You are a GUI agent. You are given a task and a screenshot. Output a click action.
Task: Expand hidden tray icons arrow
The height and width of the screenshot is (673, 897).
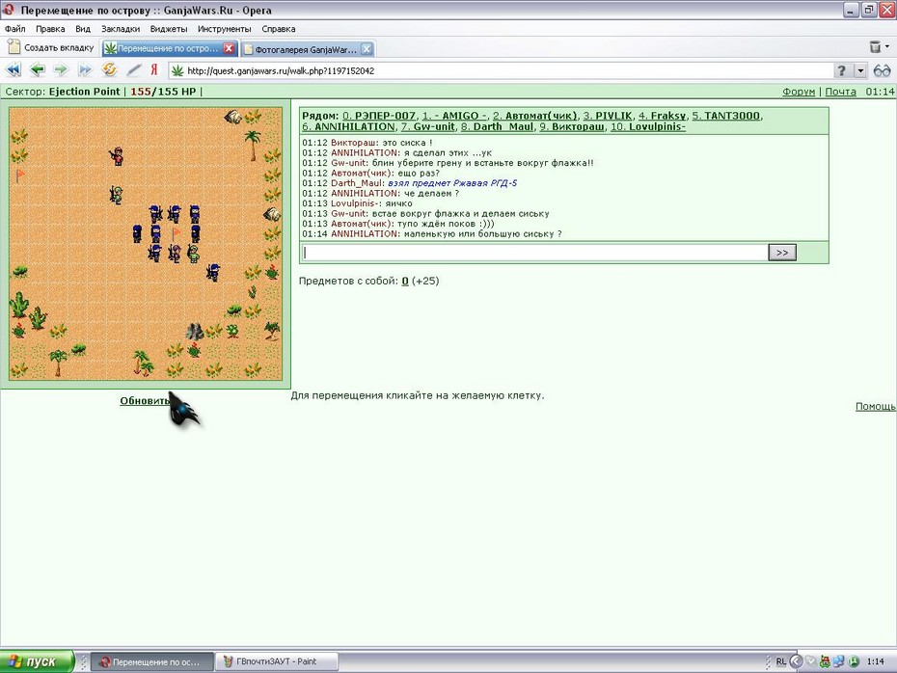coord(796,661)
